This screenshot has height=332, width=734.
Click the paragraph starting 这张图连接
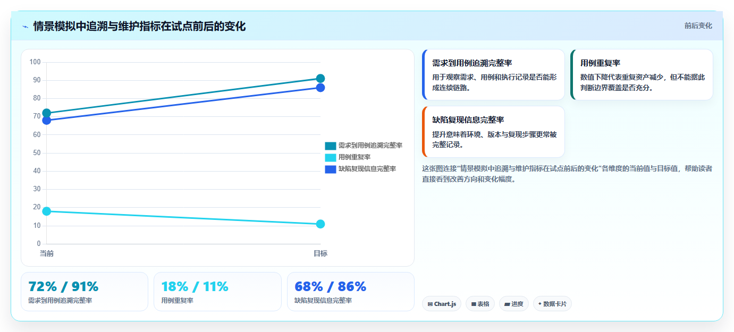(567, 174)
